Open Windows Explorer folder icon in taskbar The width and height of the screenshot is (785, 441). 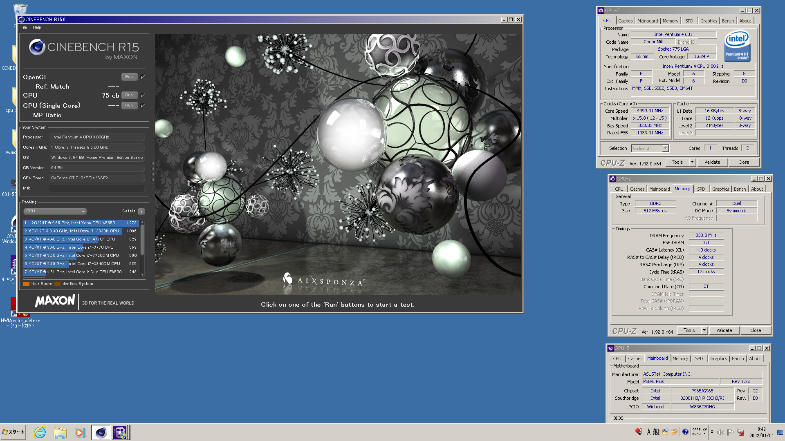tap(60, 432)
